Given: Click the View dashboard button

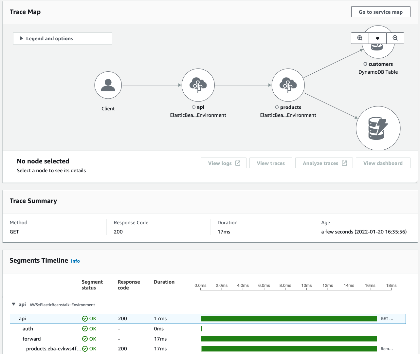Looking at the screenshot, I should coord(383,163).
